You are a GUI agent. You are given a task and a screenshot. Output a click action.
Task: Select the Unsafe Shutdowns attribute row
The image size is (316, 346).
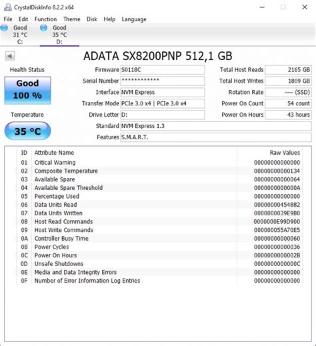pyautogui.click(x=159, y=264)
